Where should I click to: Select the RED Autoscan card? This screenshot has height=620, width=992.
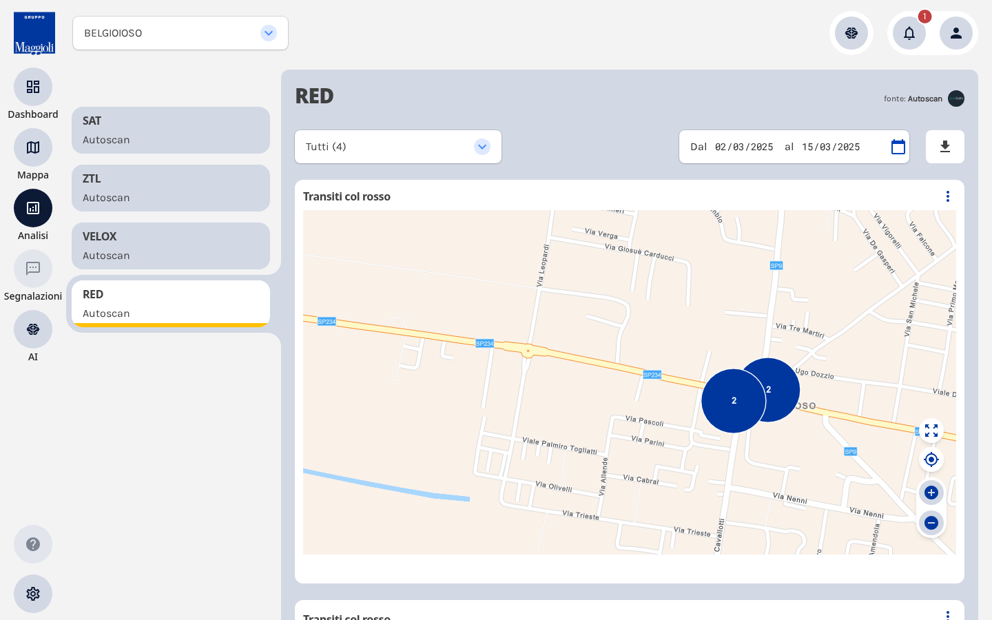(171, 304)
